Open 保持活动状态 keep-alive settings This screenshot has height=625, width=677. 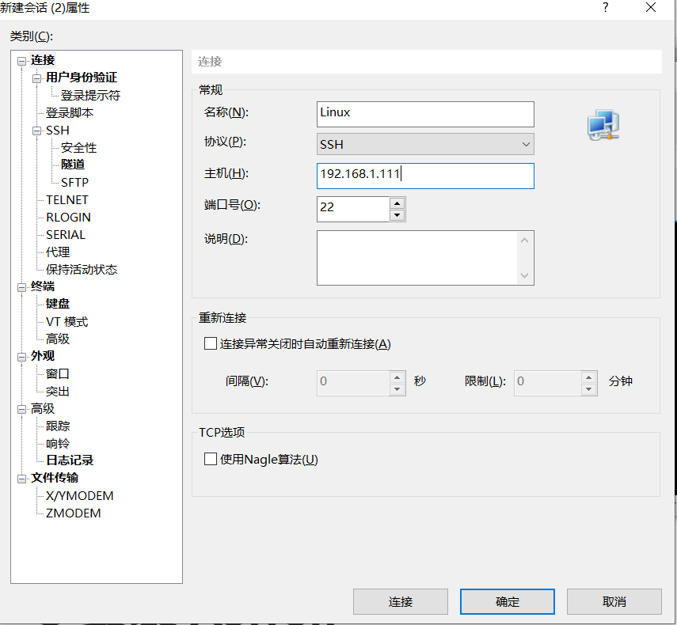coord(80,269)
